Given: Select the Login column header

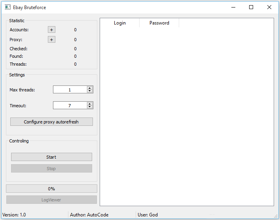Looking at the screenshot, I should (x=119, y=23).
